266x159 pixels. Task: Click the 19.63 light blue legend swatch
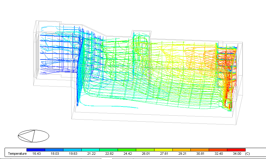(x=73, y=150)
